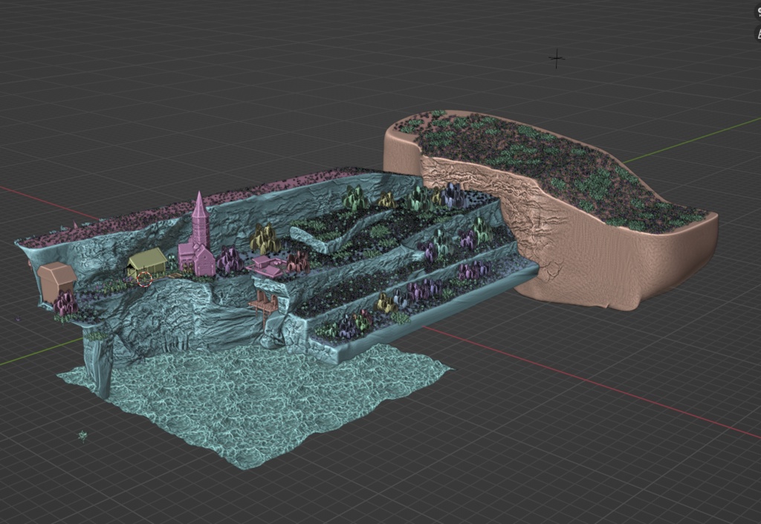This screenshot has width=761, height=524.
Task: Click the dashed 3D cursor circle near the tent
Action: click(144, 279)
